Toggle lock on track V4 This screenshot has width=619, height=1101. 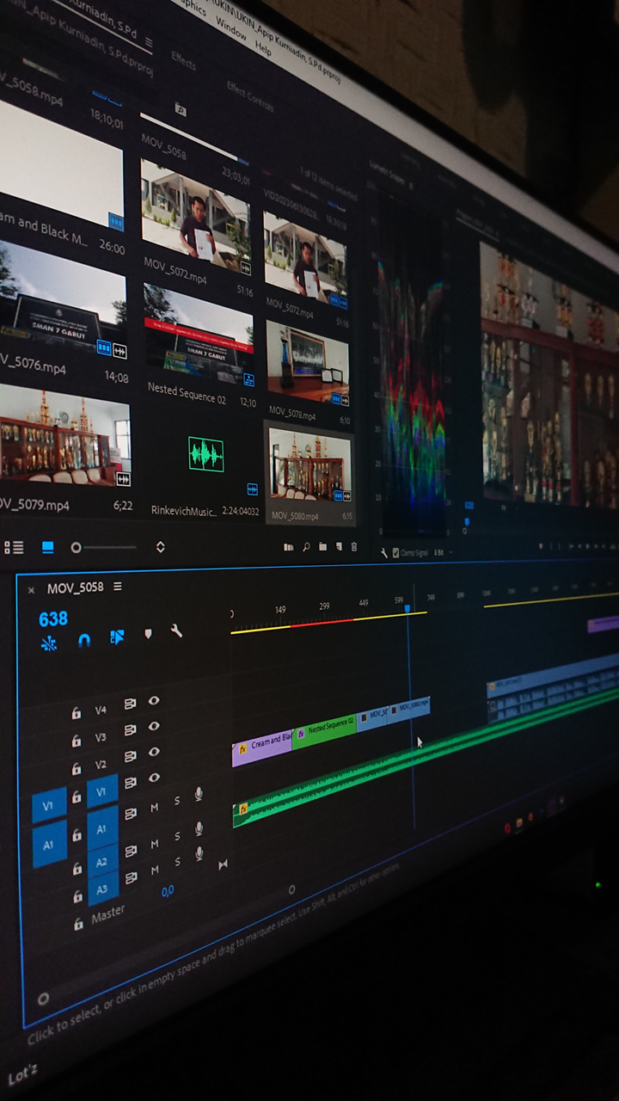point(76,713)
